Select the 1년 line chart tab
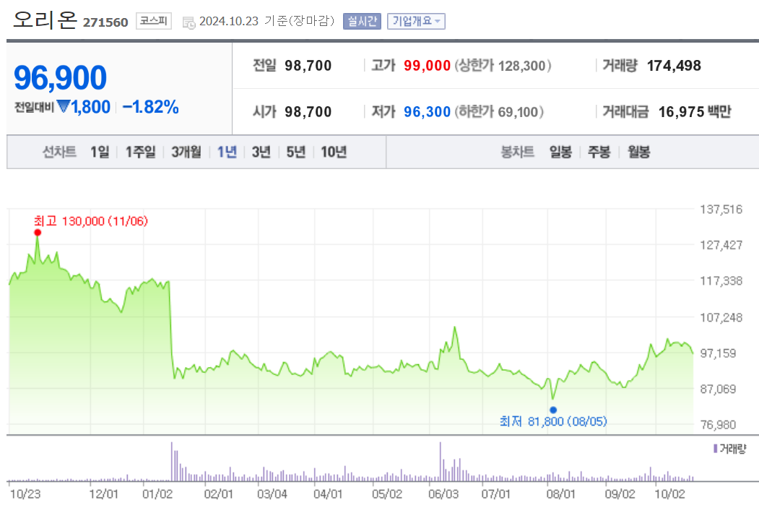759x508 pixels. point(227,152)
